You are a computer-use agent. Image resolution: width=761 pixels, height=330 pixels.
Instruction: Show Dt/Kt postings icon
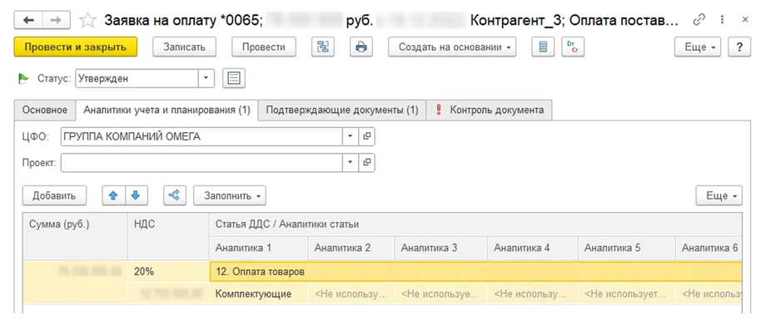click(573, 47)
